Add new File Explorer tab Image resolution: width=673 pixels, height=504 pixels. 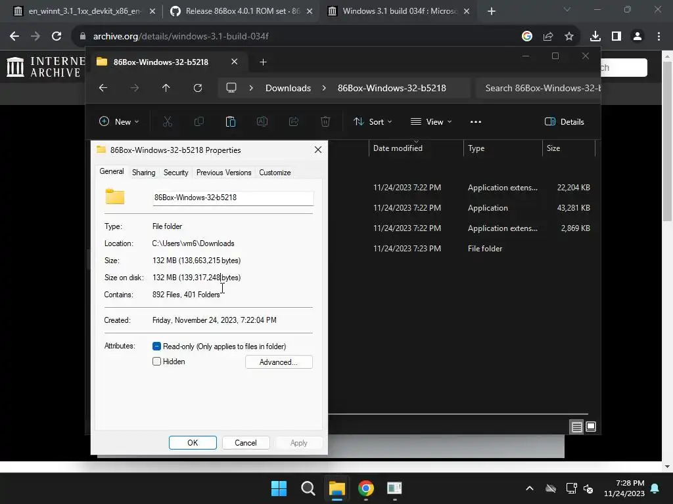point(263,62)
